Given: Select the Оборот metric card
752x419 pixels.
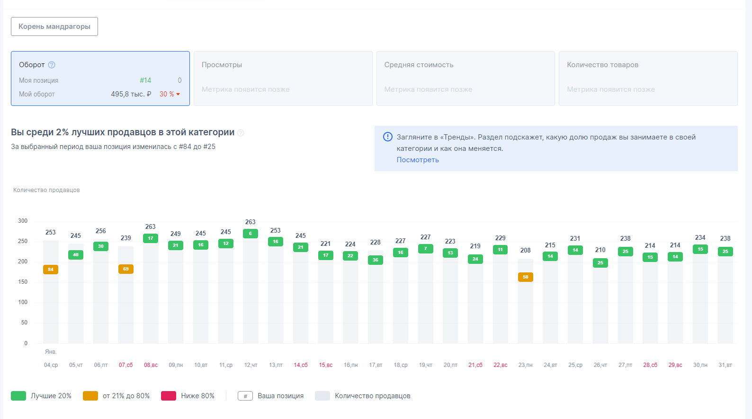Looking at the screenshot, I should [100, 79].
